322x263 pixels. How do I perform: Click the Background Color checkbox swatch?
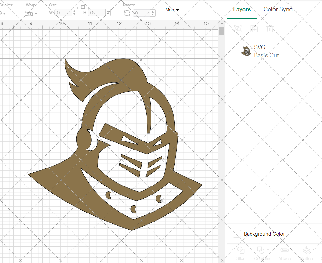pyautogui.click(x=237, y=234)
